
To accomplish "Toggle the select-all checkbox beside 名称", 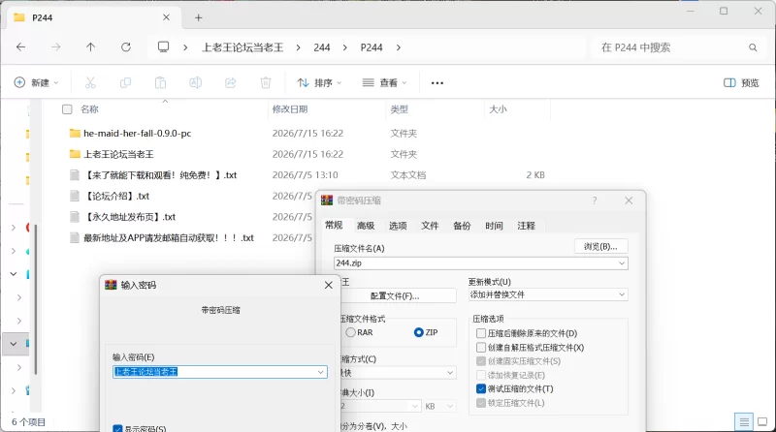I will coord(67,109).
